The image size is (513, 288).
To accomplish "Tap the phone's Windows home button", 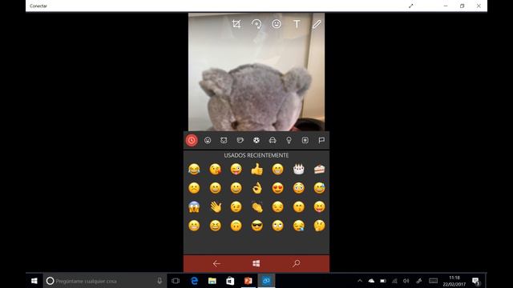I will coord(256,263).
